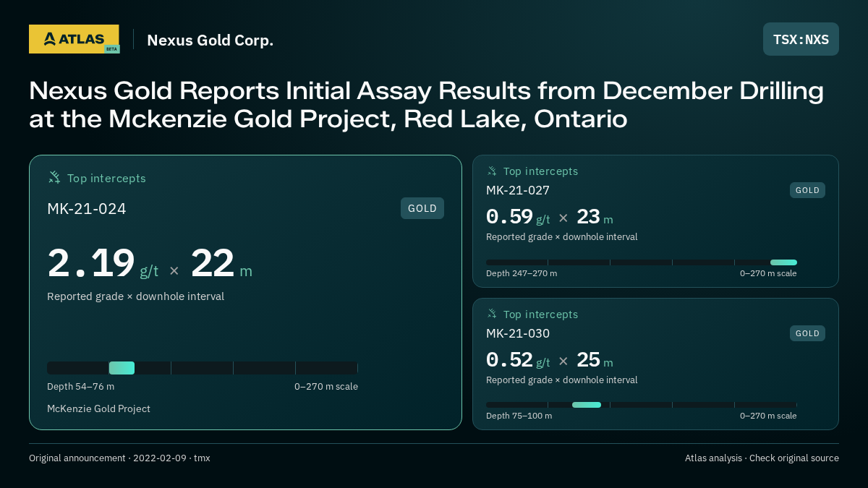
Task: Click the 22 m interval value
Action: pyautogui.click(x=221, y=264)
